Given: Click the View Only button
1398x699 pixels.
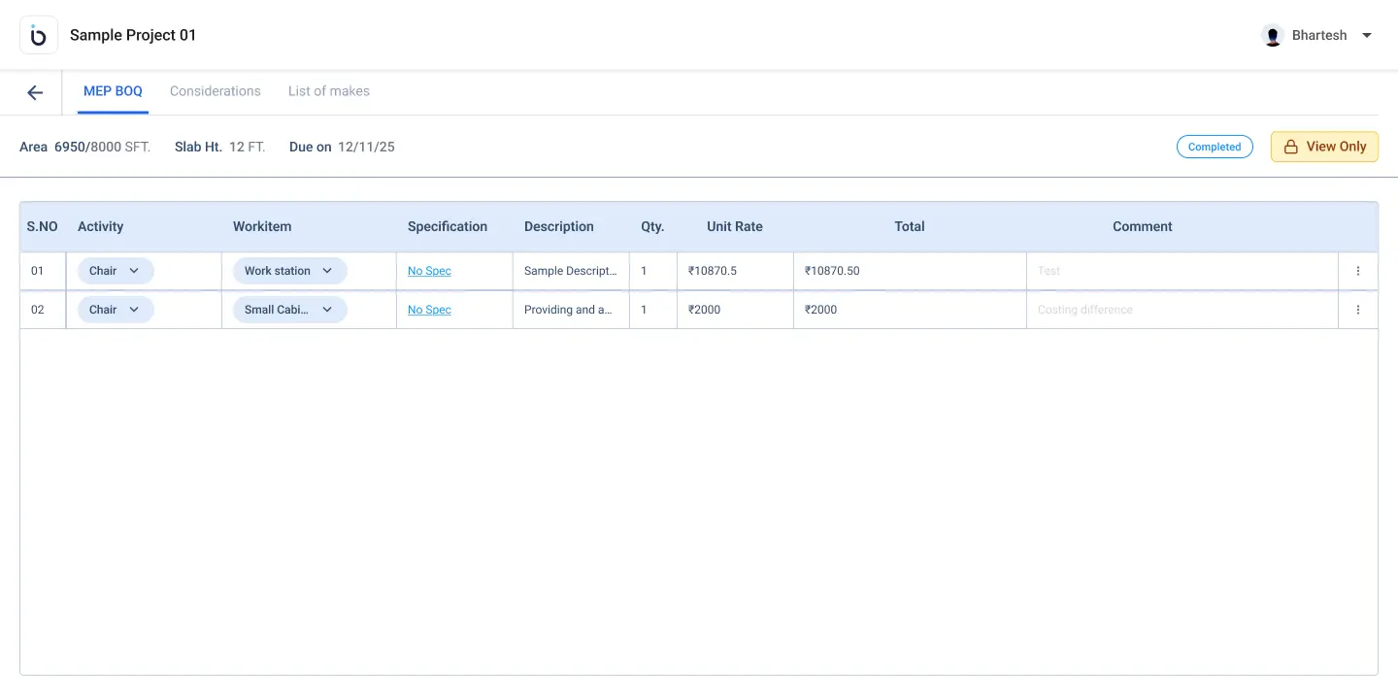Looking at the screenshot, I should [1324, 147].
